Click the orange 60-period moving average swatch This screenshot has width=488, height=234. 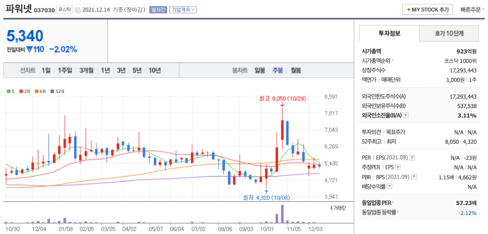pos(36,91)
